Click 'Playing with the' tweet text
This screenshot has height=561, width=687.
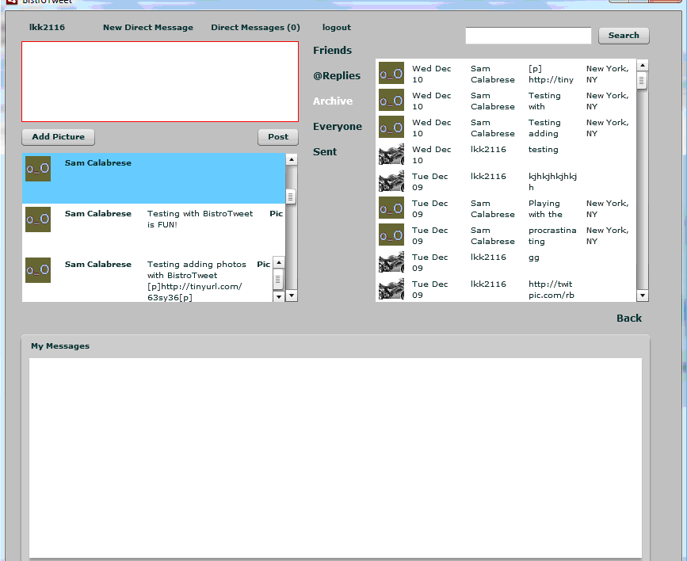pyautogui.click(x=545, y=208)
